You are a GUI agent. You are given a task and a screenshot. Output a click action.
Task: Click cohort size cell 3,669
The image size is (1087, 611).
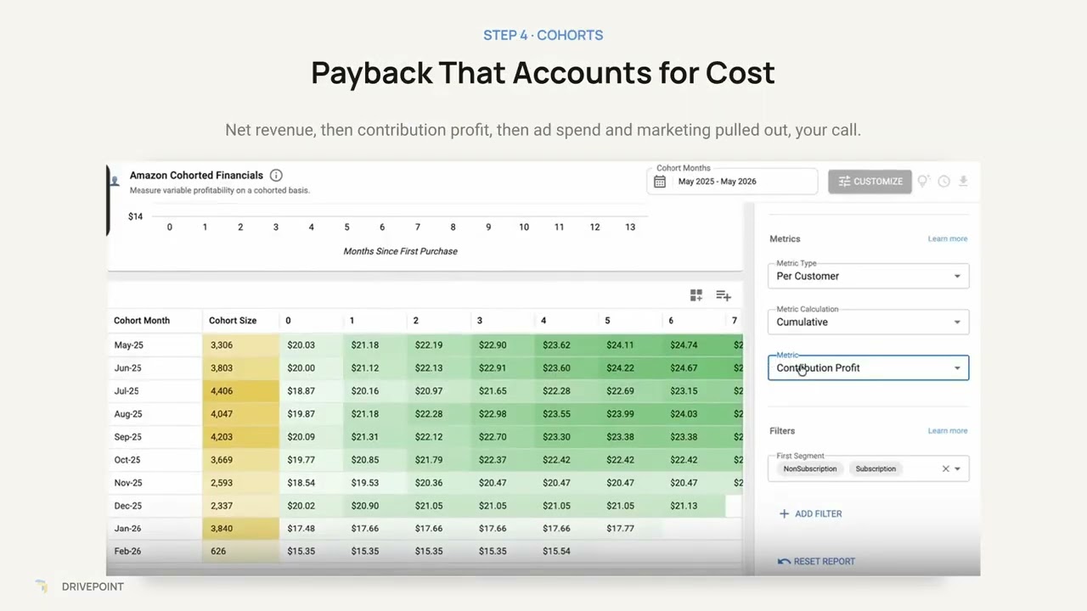[240, 459]
